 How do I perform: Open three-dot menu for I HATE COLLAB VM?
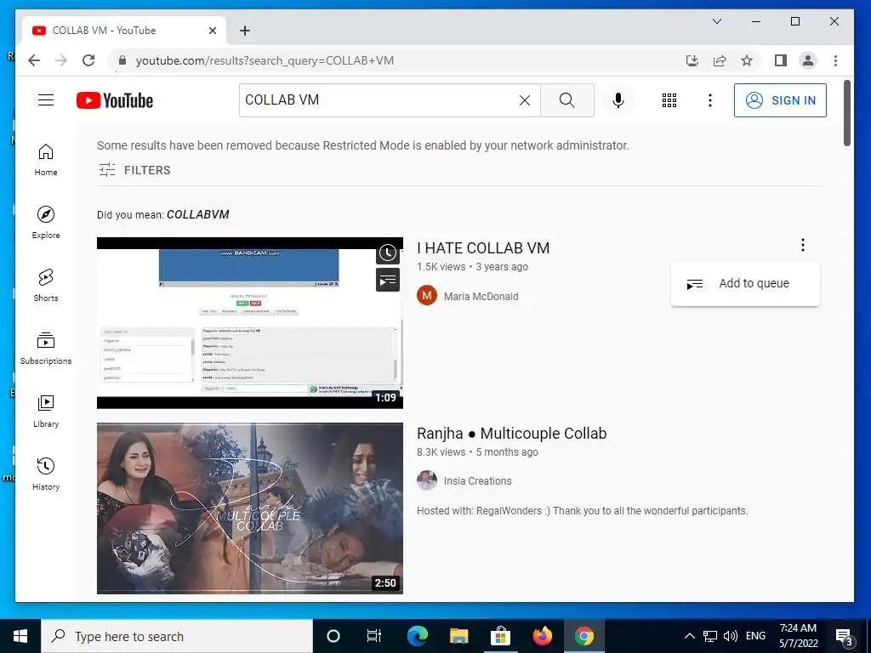pos(803,245)
